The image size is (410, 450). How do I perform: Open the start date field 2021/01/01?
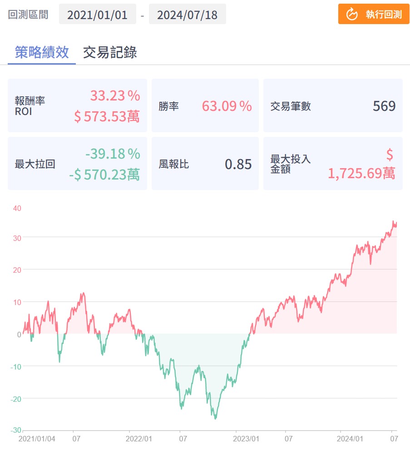[x=98, y=15]
